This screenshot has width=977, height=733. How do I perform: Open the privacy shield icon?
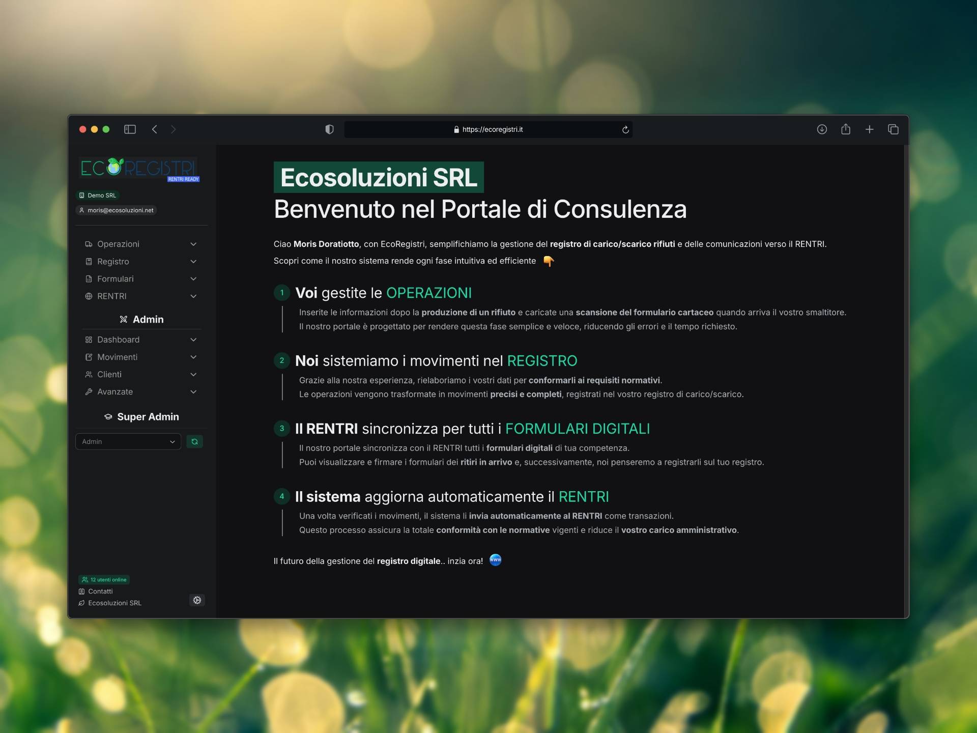point(329,129)
